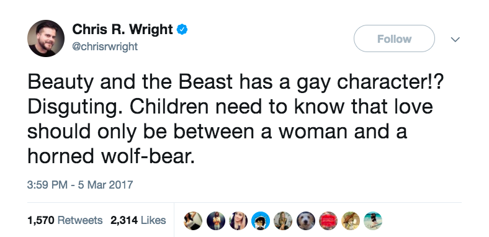Open the beach scene avatar profile

point(373,221)
